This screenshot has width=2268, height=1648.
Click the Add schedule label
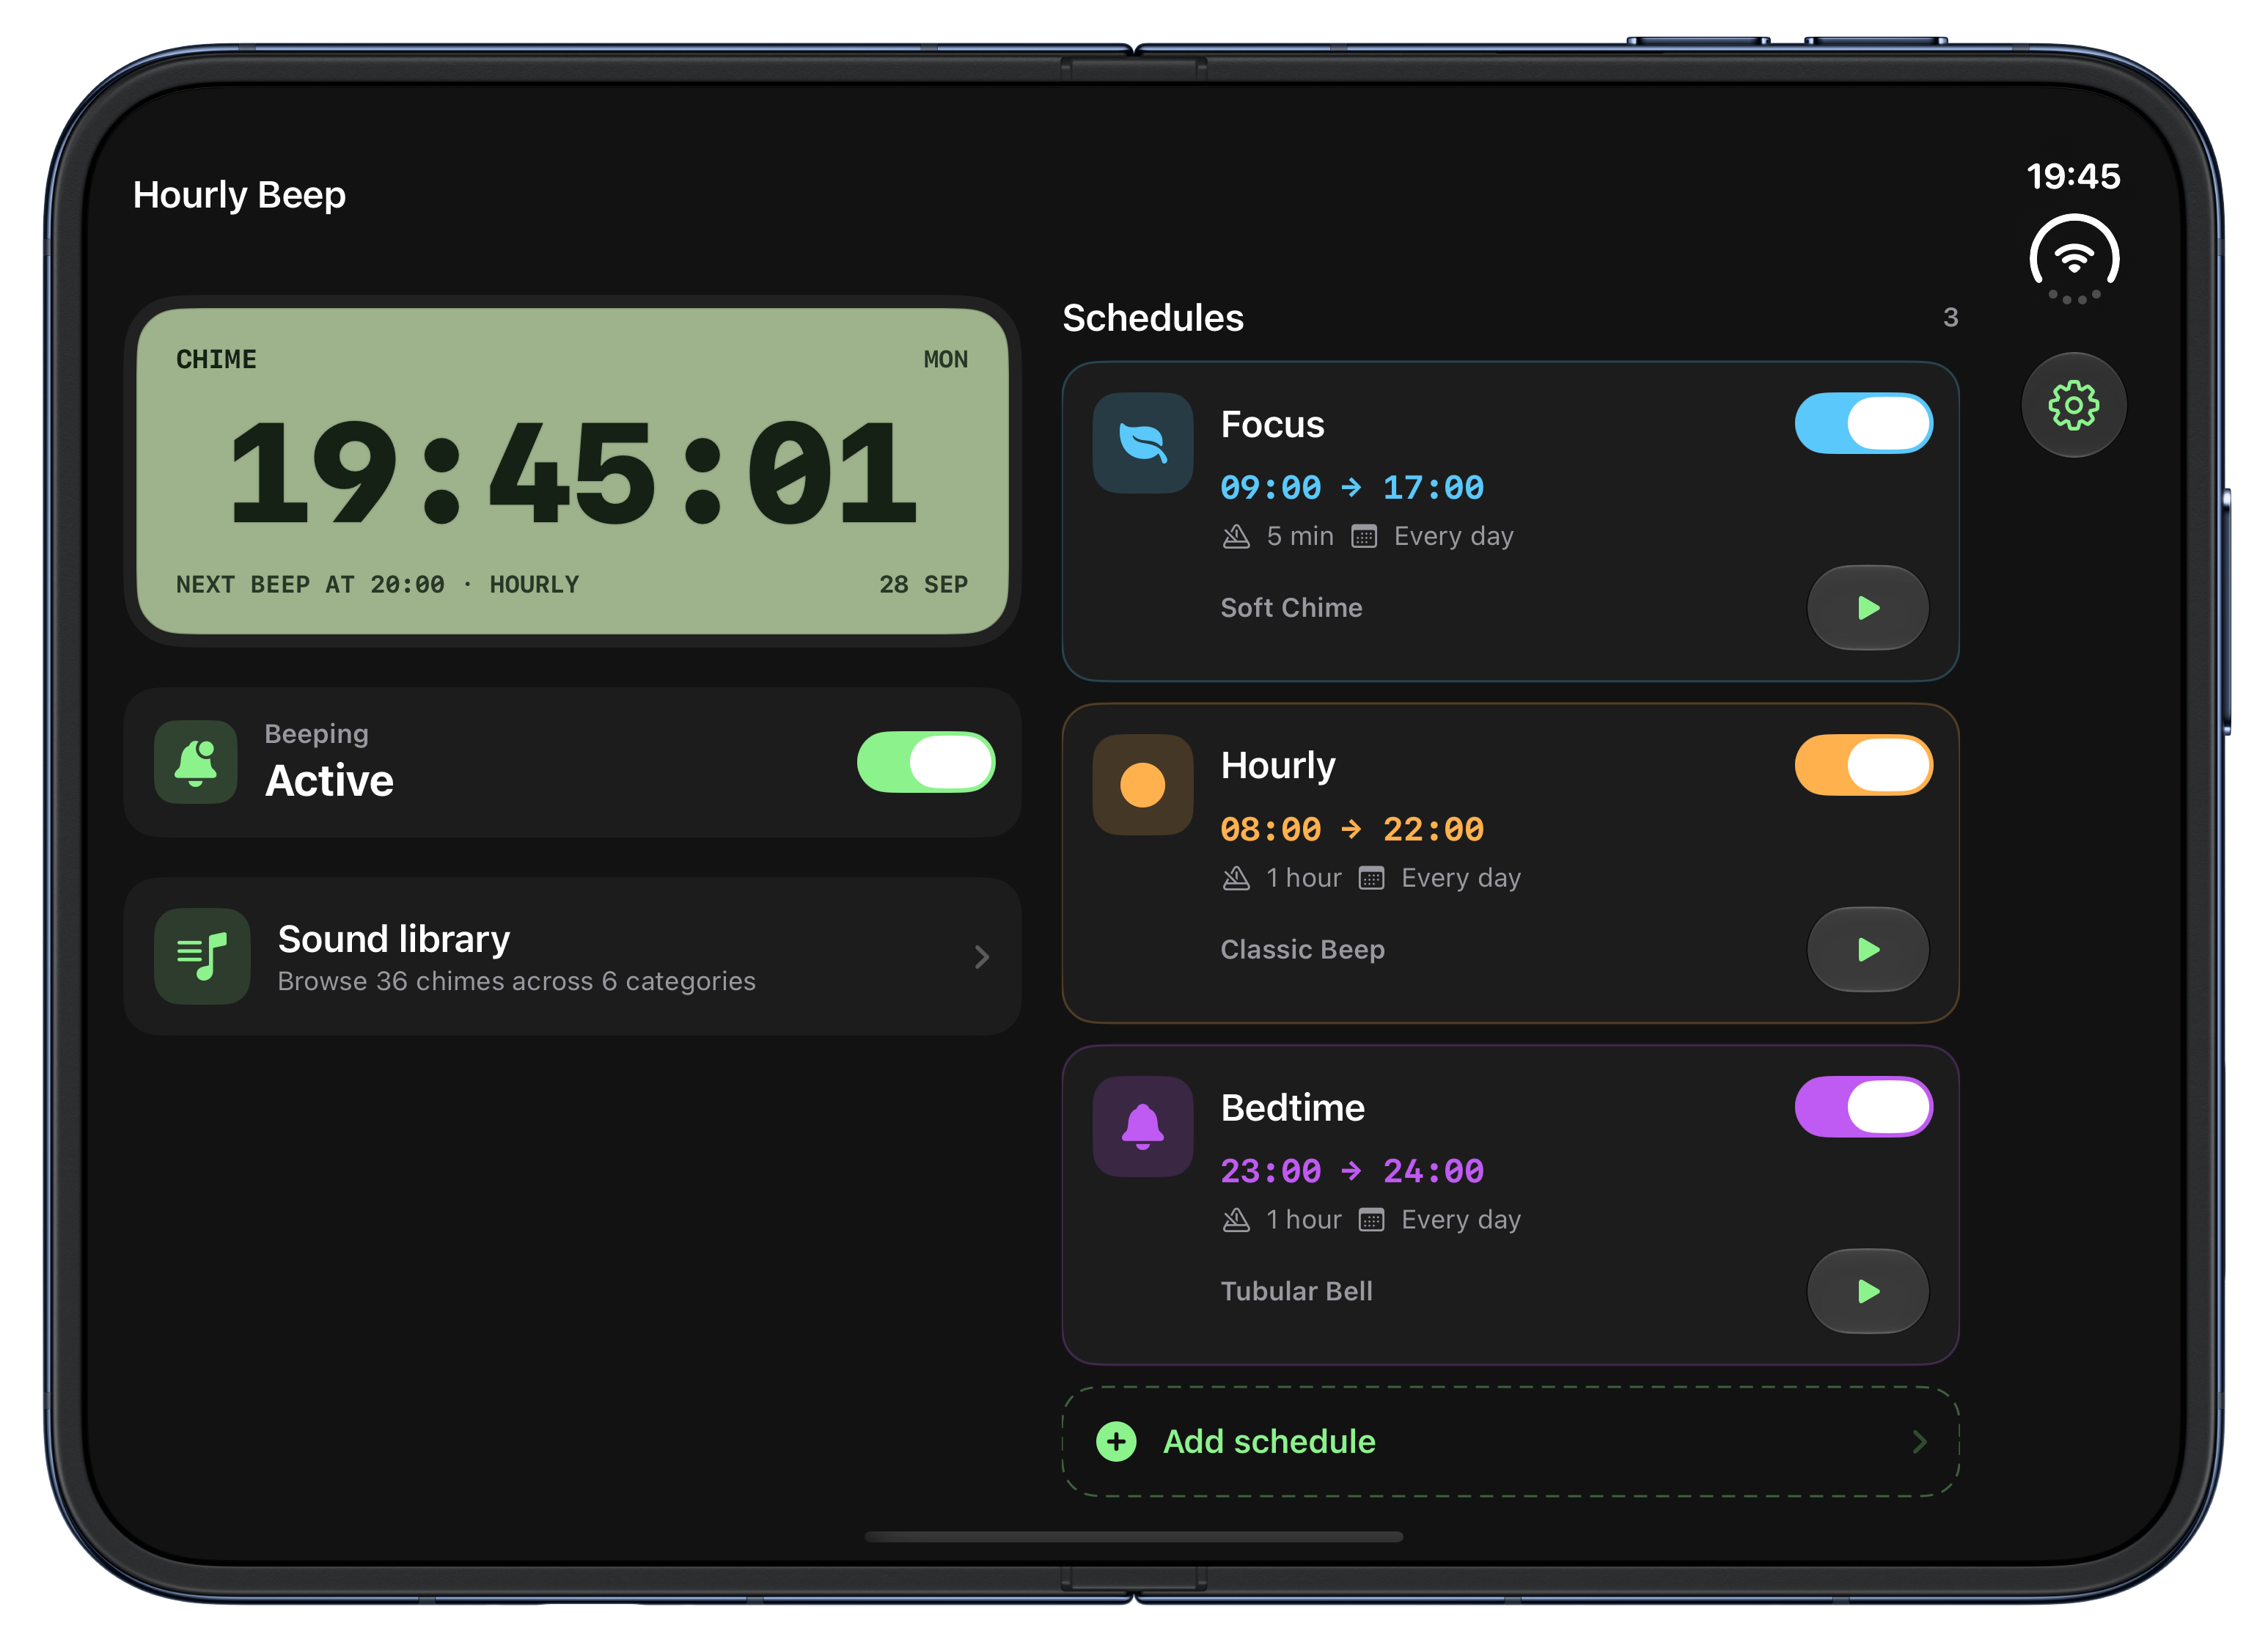(x=1269, y=1441)
